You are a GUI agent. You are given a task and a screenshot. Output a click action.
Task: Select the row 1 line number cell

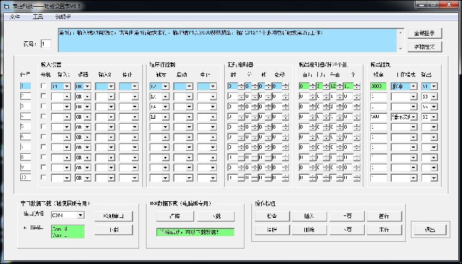pyautogui.click(x=25, y=86)
